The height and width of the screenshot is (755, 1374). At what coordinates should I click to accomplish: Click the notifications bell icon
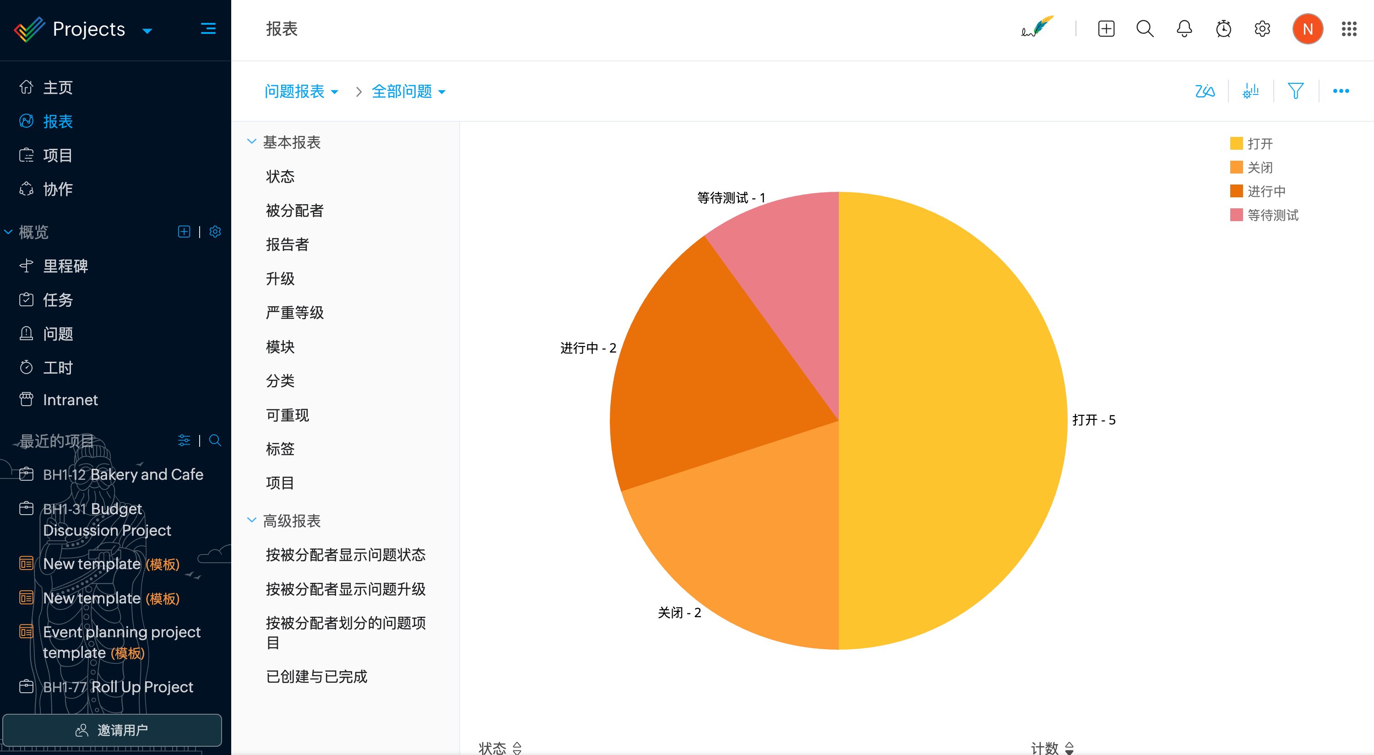(x=1184, y=29)
